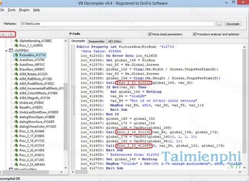Screen dimensions: 249x182
Task: Click the icon beside ASM_PixelEffects_41385C
Action: tap(16, 84)
